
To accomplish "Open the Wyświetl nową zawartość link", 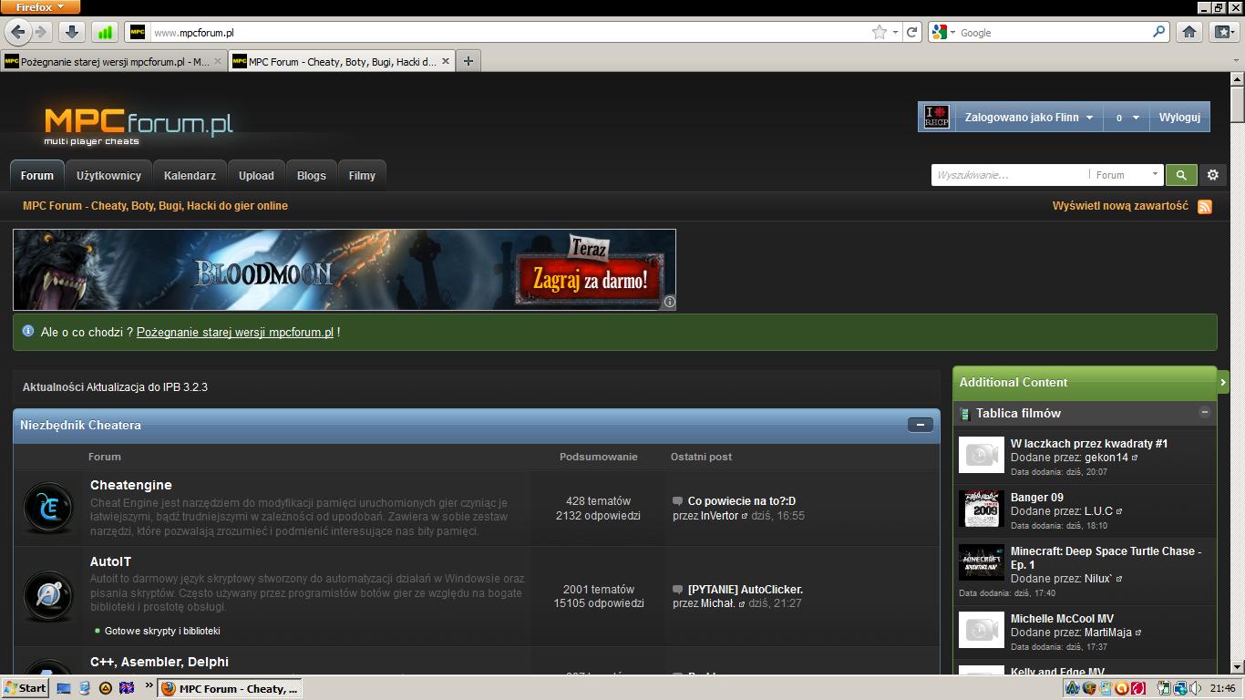I will (x=1120, y=206).
